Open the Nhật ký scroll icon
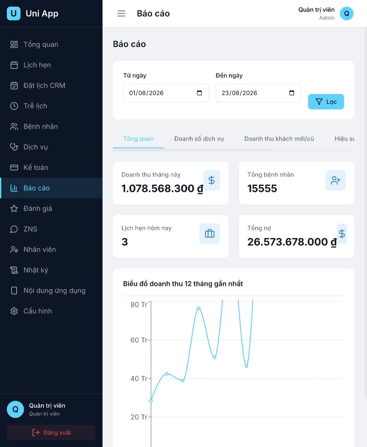The image size is (367, 447). (x=14, y=270)
